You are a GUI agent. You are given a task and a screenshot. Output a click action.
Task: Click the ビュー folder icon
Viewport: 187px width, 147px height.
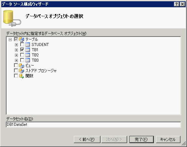(x=21, y=66)
